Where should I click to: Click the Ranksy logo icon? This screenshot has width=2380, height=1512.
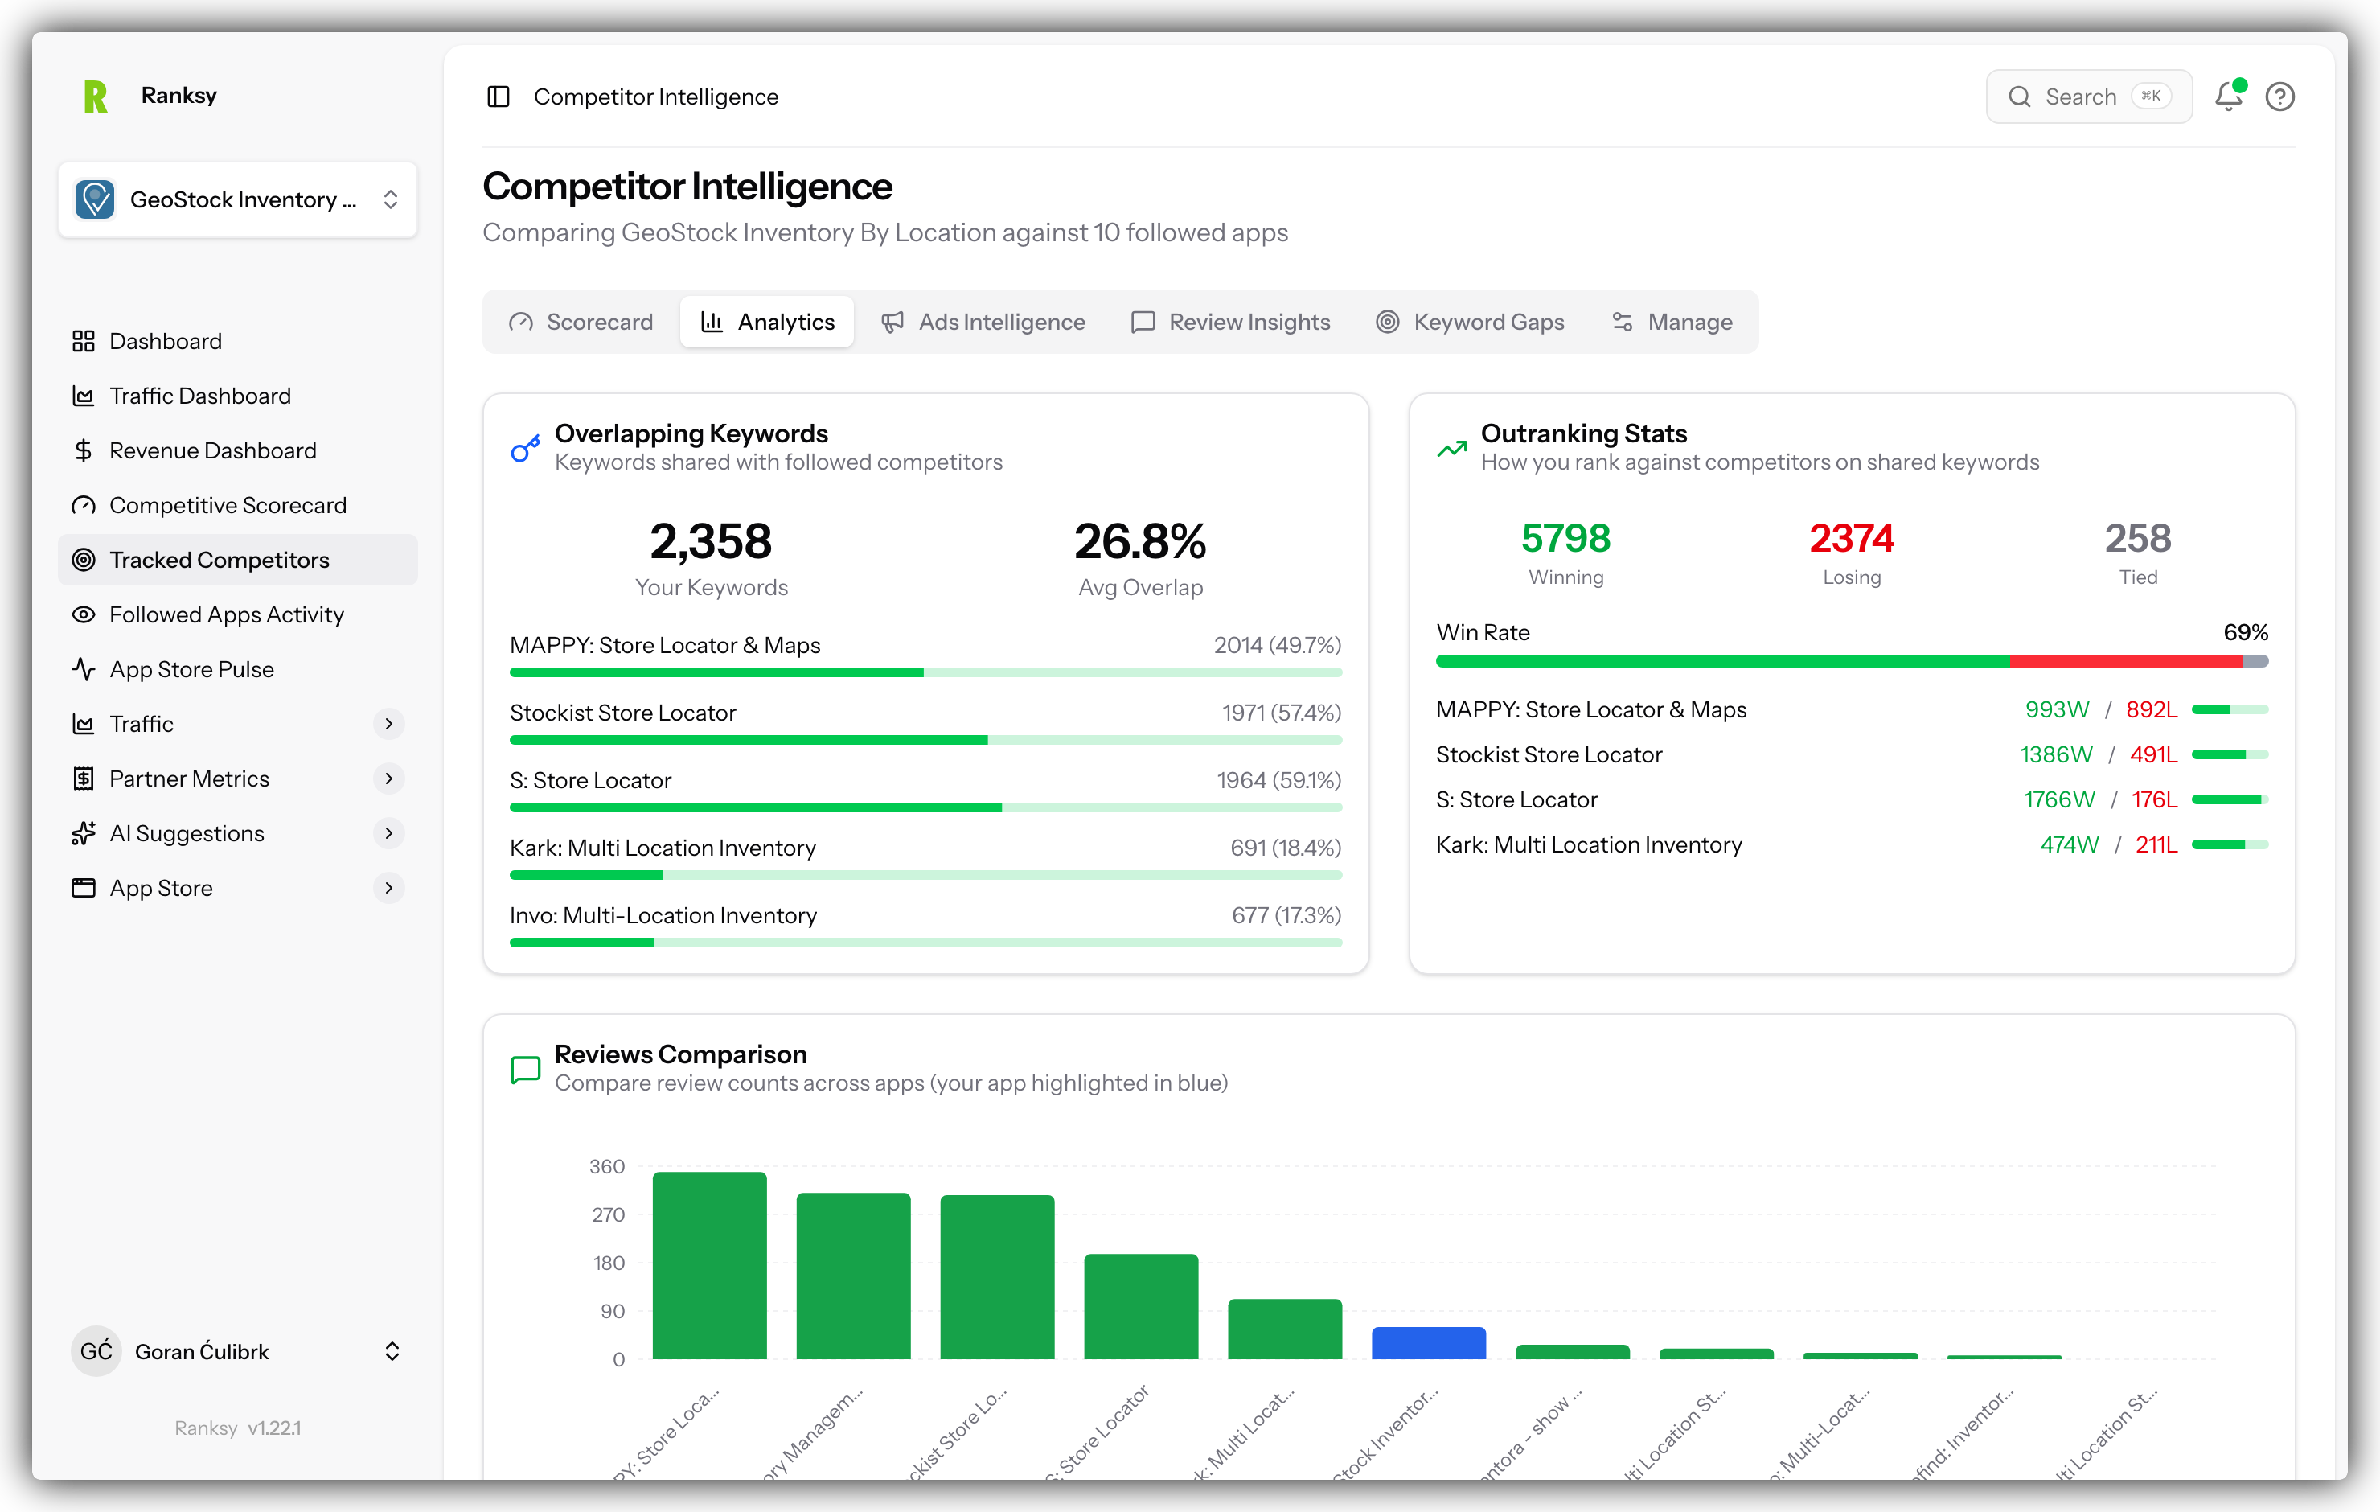click(x=96, y=96)
